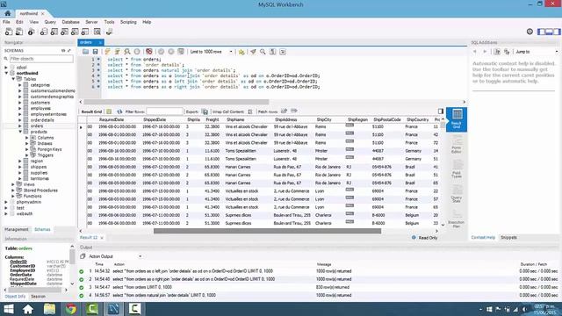562x316 pixels.
Task: Open the Query Stats side panel
Action: point(457,194)
